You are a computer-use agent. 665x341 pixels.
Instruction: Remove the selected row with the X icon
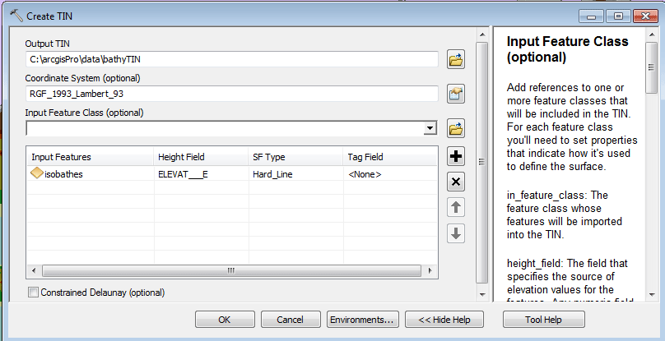[x=456, y=182]
